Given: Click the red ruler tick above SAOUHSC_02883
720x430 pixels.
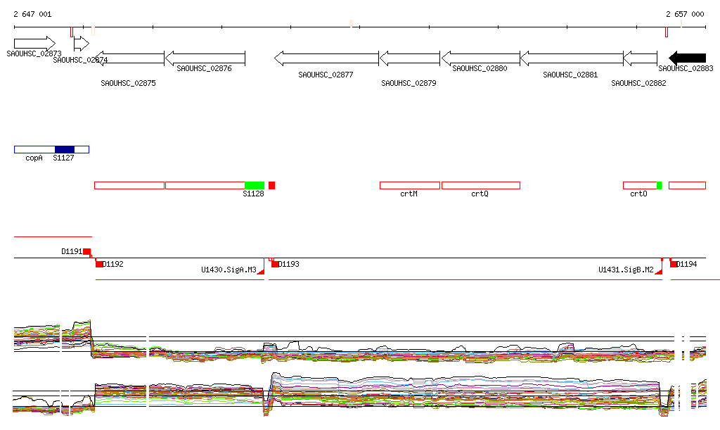Looking at the screenshot, I should click(667, 32).
